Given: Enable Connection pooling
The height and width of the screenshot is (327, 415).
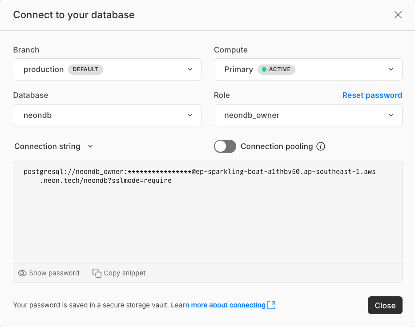Looking at the screenshot, I should pyautogui.click(x=225, y=146).
